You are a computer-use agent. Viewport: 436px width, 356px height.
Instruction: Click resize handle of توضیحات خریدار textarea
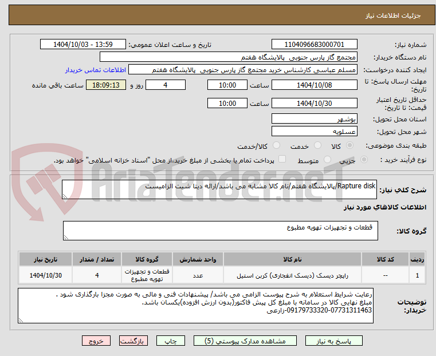(21, 320)
